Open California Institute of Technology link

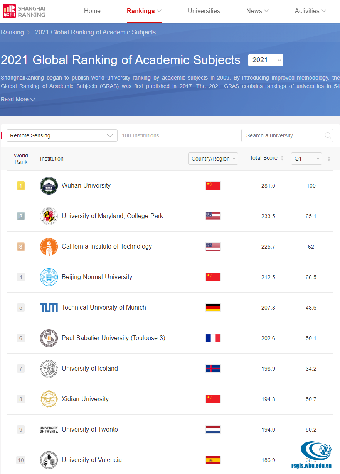click(x=107, y=247)
